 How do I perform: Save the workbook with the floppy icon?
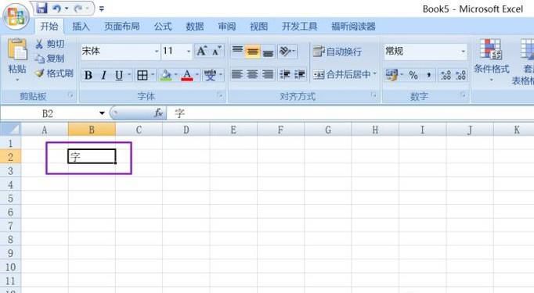41,9
